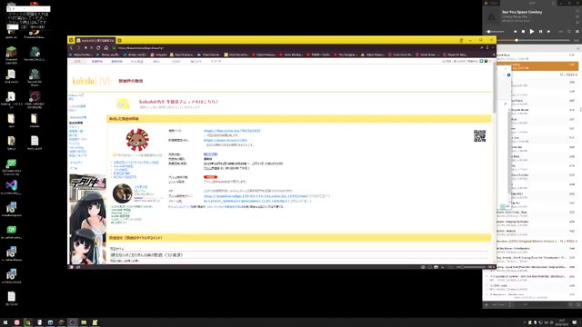This screenshot has width=582, height=327.
Task: Click the track seek bar
Action: (x=533, y=40)
